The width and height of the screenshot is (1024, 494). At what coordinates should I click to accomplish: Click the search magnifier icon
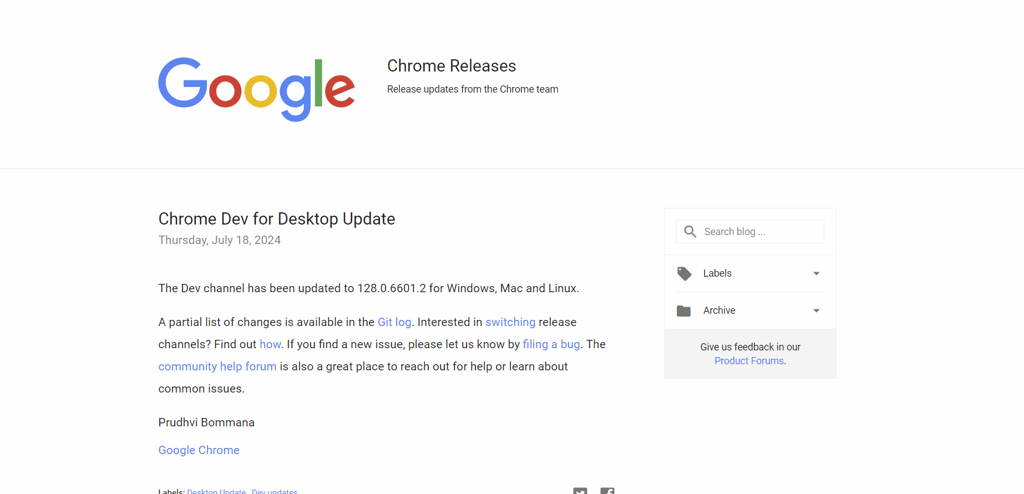(x=690, y=232)
